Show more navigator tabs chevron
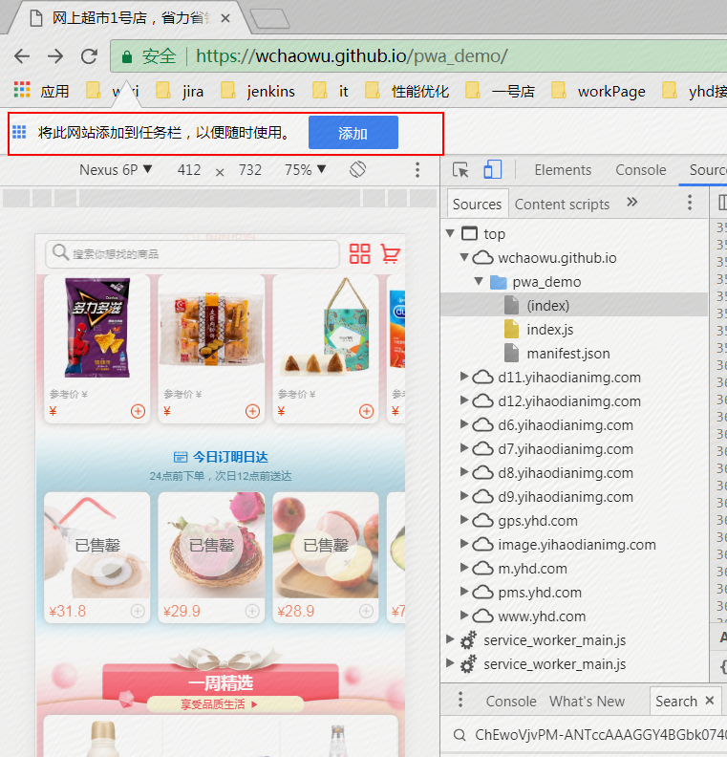The image size is (727, 757). click(632, 202)
